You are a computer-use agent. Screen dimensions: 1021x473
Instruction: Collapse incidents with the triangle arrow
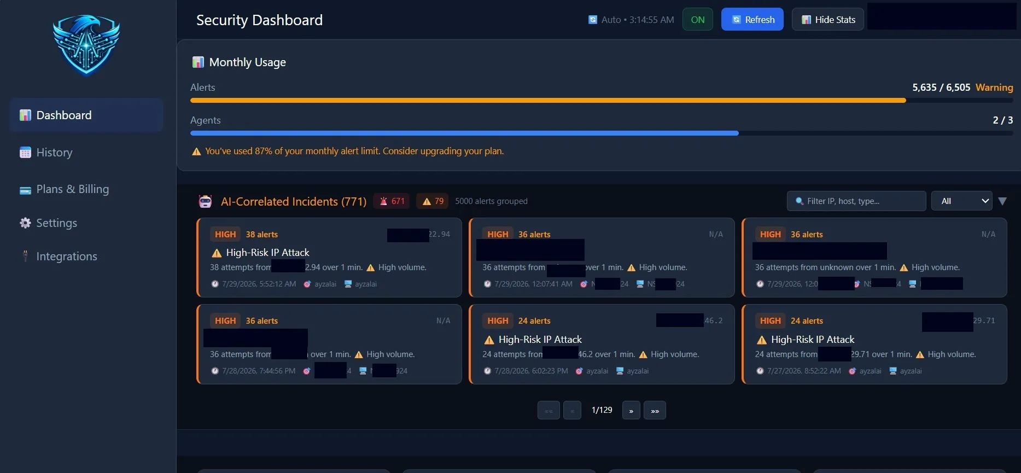point(1002,201)
